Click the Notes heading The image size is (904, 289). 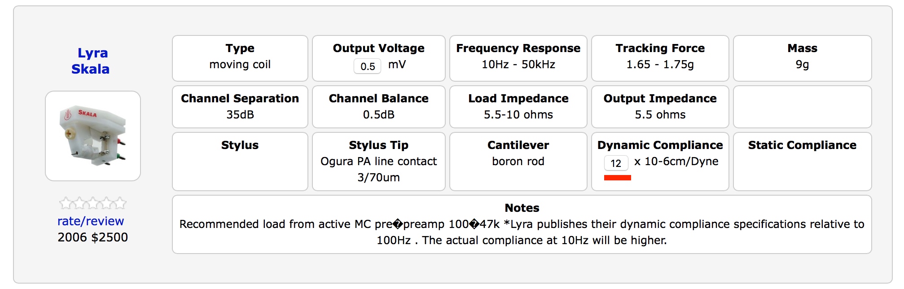tap(522, 208)
